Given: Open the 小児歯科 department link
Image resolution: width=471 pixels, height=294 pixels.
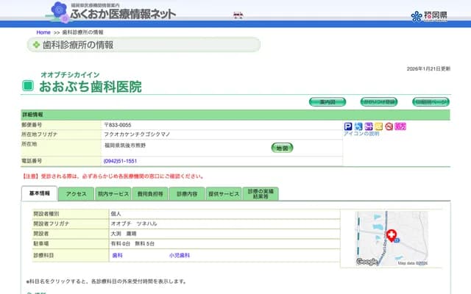Looking at the screenshot, I should tap(179, 255).
